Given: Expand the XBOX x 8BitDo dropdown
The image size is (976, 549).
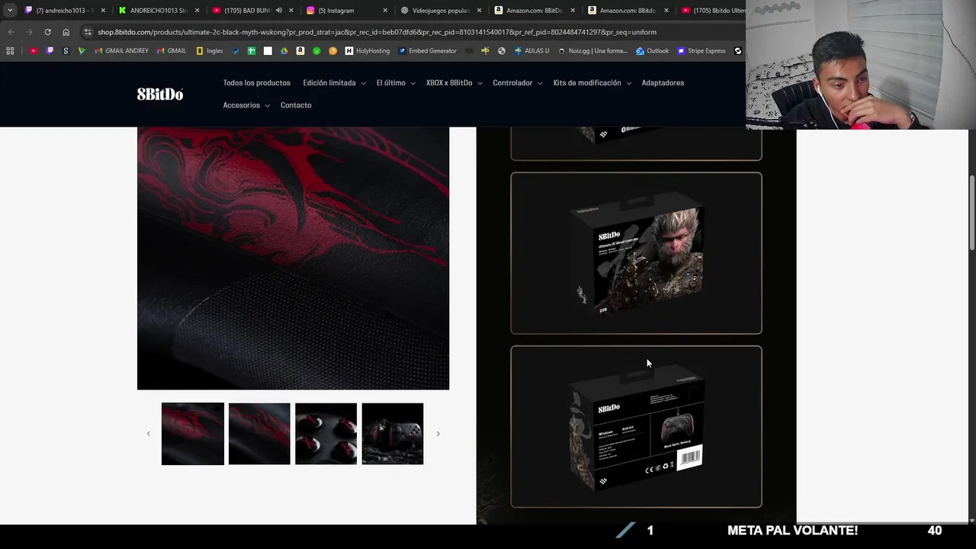Looking at the screenshot, I should pos(454,82).
